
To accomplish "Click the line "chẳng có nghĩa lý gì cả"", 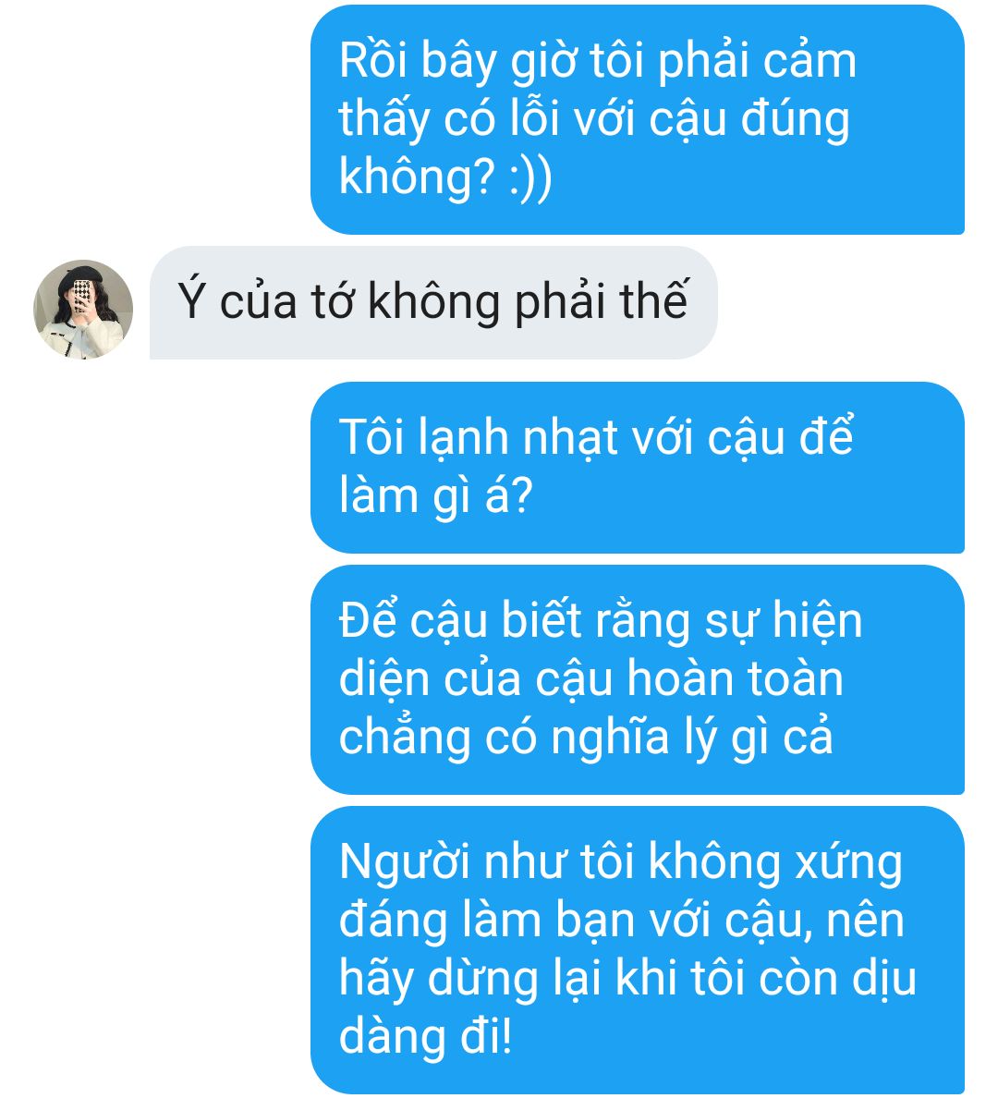I will pos(586,738).
